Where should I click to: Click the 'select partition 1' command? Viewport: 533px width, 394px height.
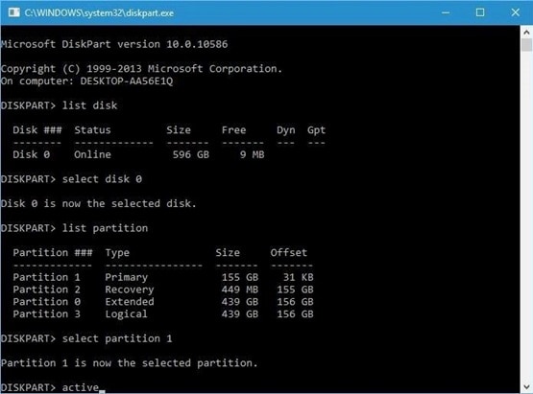coord(117,338)
